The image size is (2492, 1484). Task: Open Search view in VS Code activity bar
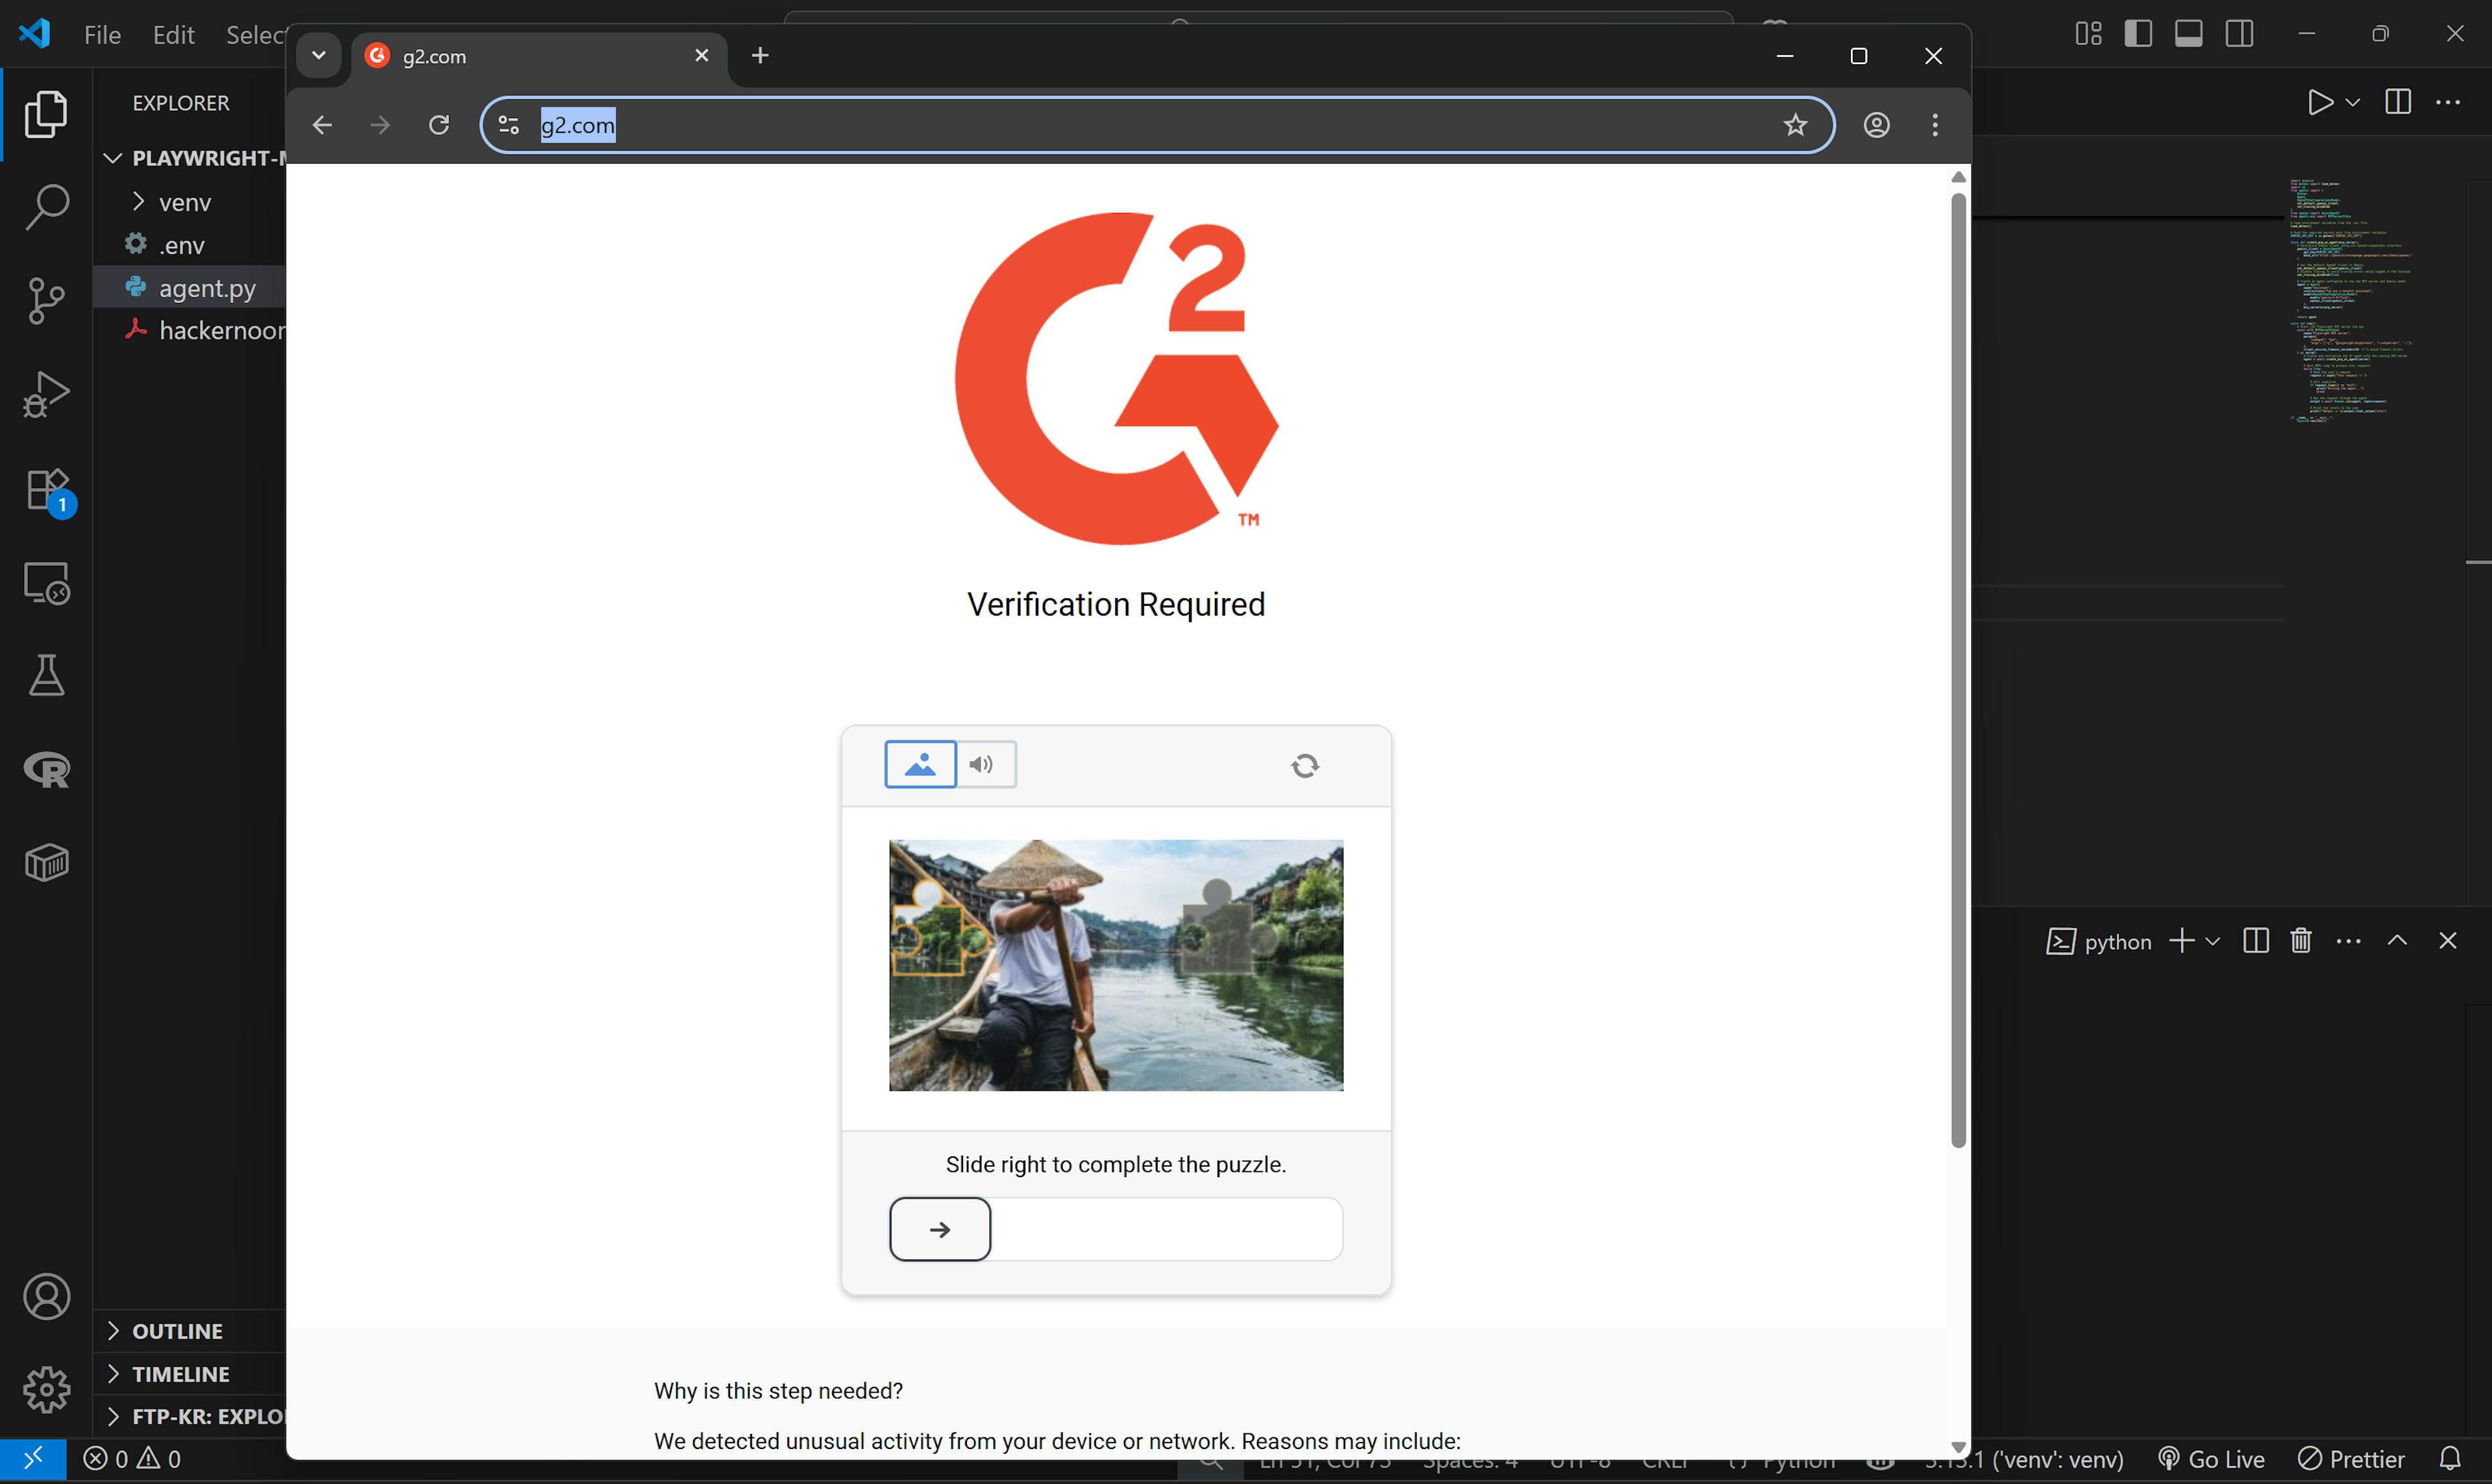pos(46,207)
